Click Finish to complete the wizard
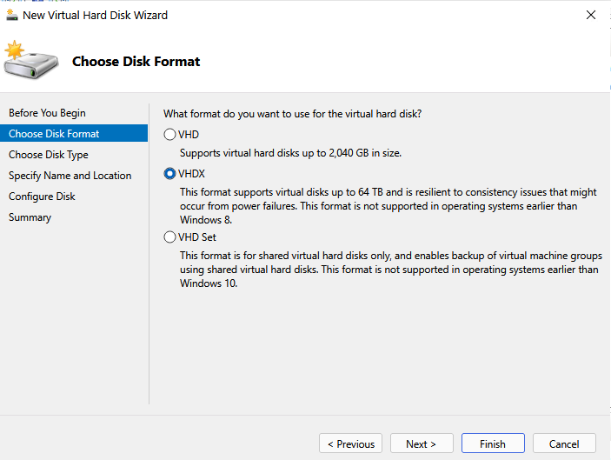This screenshot has width=611, height=460. (x=493, y=443)
